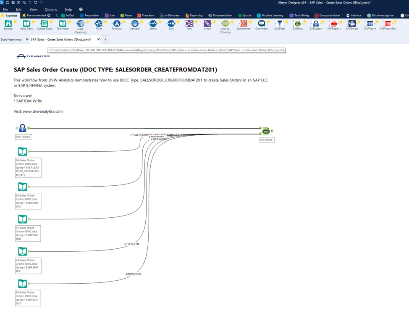Select the Join tool icon in Favorites
This screenshot has height=311, width=409.
tap(189, 24)
